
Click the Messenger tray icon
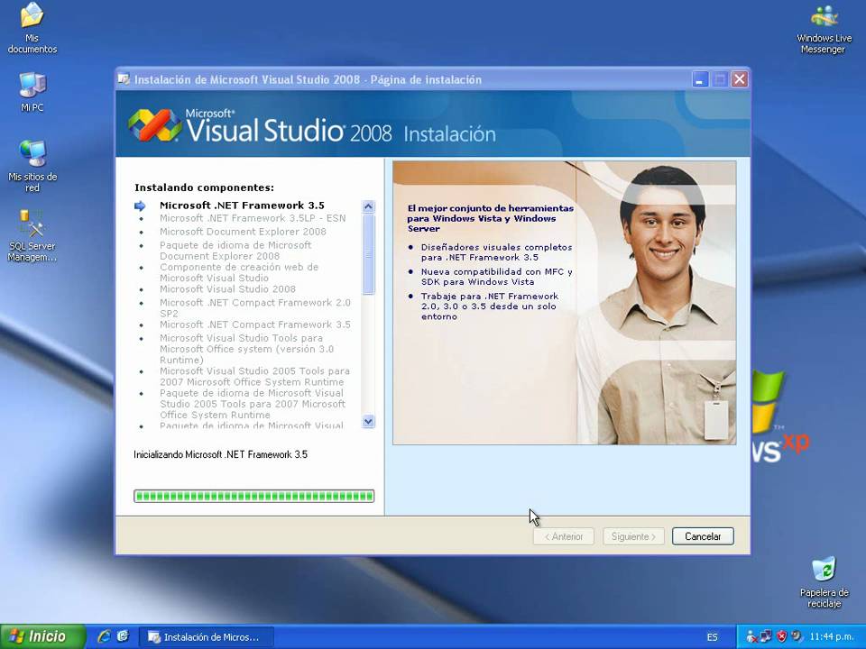(x=751, y=637)
